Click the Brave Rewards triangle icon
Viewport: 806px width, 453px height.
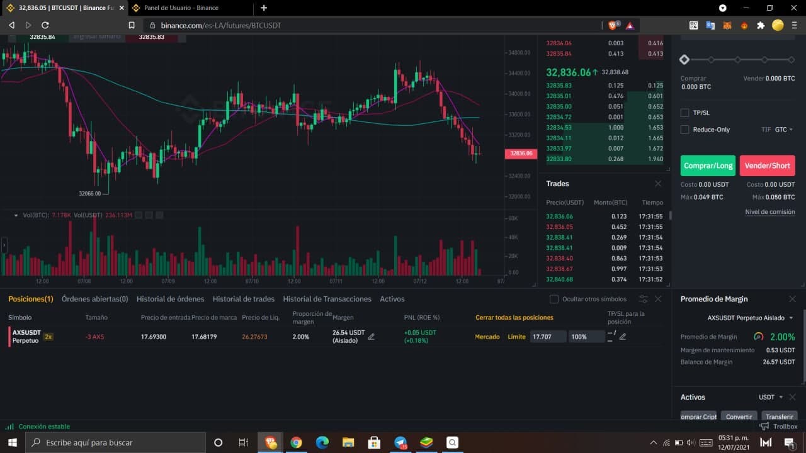pyautogui.click(x=629, y=25)
